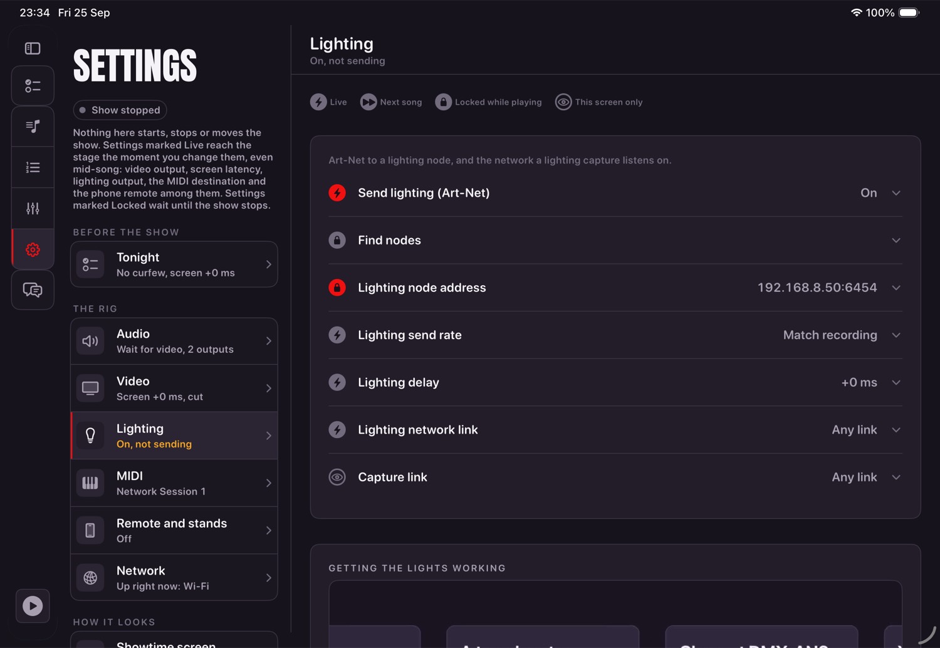Open the mixer sliders rail icon
This screenshot has height=648, width=940.
point(33,208)
